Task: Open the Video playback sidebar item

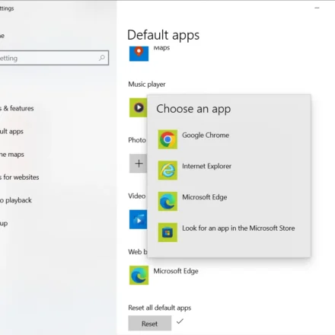Action: 16,200
